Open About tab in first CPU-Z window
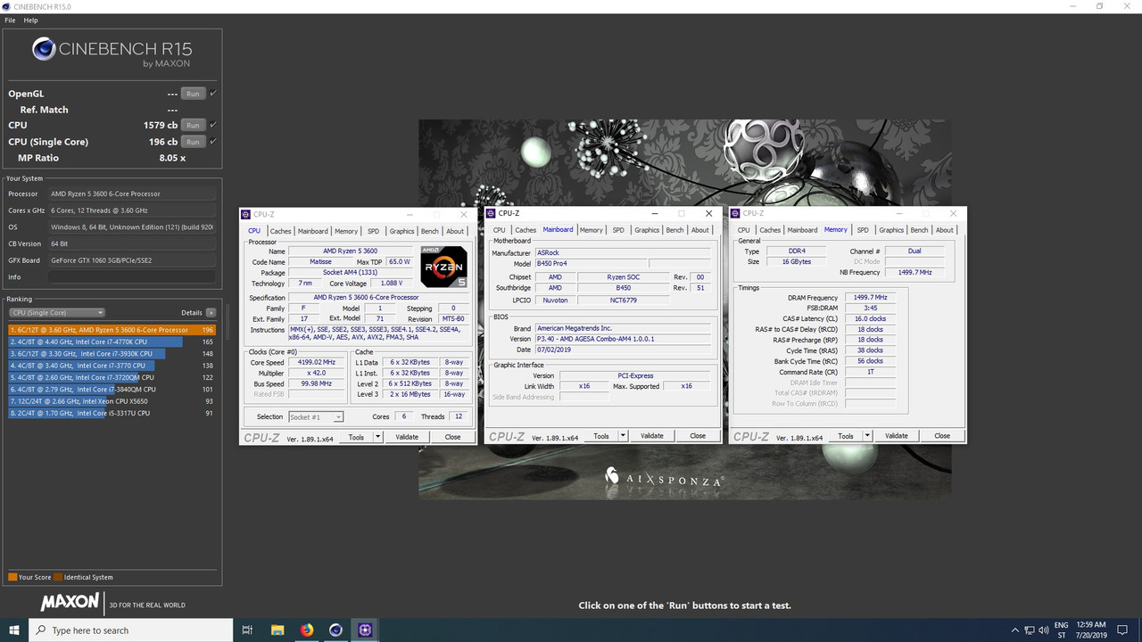 [455, 231]
